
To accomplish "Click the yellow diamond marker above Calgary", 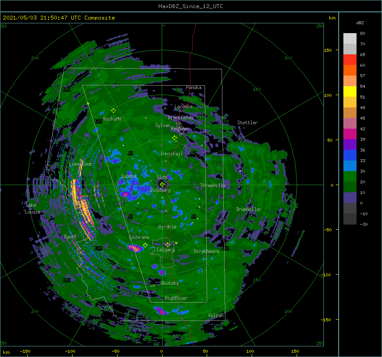I will click(x=168, y=245).
